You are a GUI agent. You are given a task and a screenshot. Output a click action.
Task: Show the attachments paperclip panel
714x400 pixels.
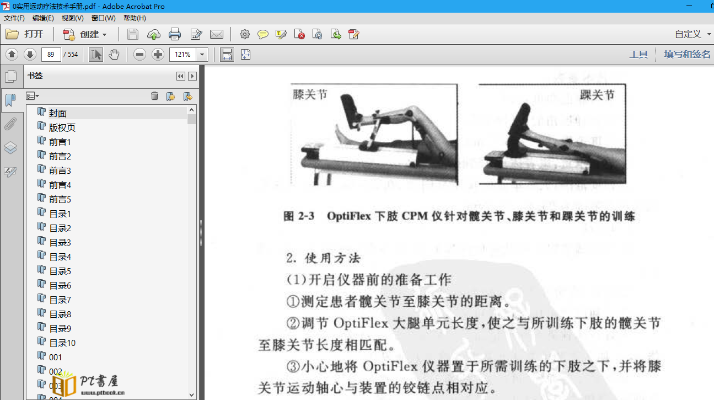point(10,124)
